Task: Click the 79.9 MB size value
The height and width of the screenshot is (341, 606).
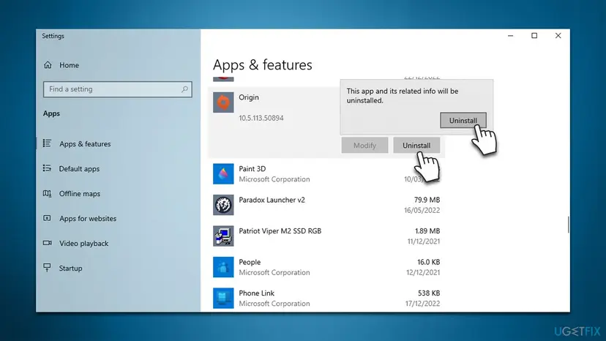Action: (427, 200)
